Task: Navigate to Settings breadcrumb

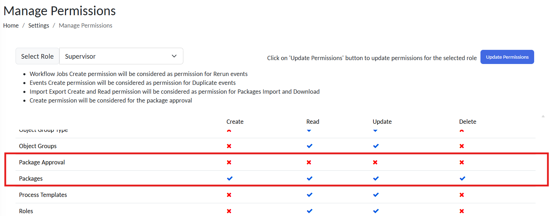Action: pos(39,25)
